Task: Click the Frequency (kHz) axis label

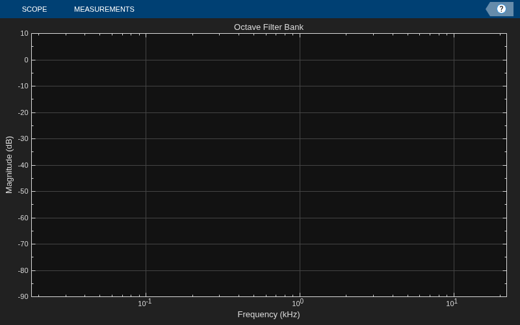Action: point(268,315)
